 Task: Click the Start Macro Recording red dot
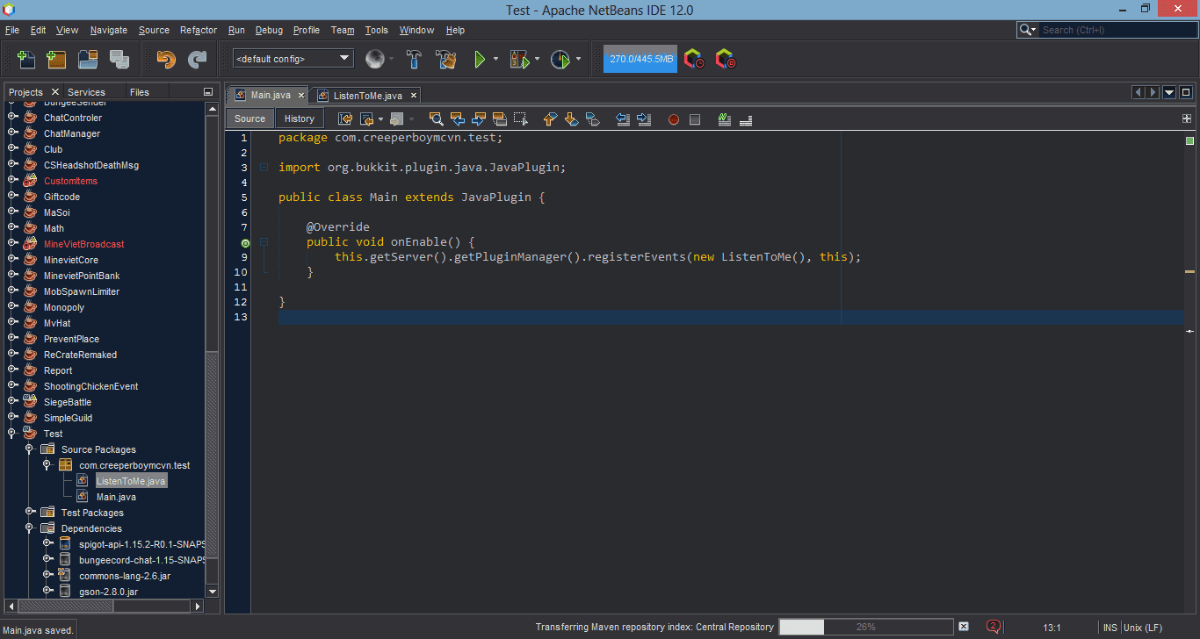point(674,119)
